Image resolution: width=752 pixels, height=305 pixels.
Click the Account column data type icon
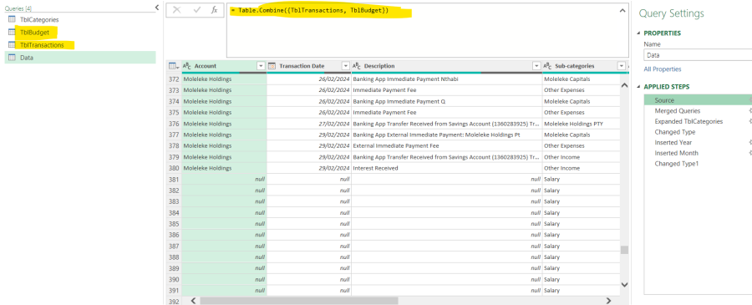point(187,66)
